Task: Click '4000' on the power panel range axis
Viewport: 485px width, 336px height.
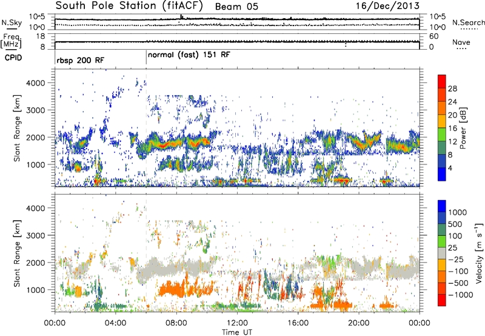Action: tap(35, 83)
